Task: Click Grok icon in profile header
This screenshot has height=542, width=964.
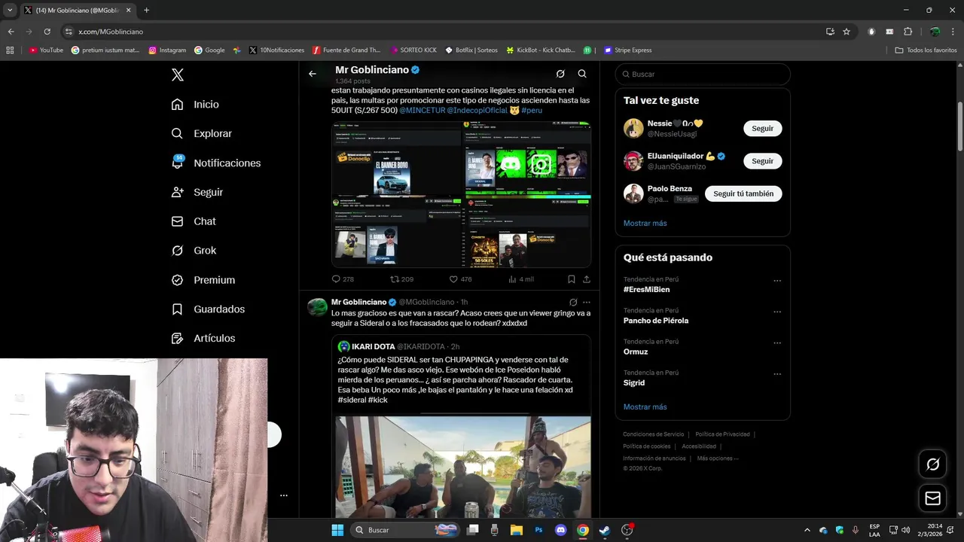Action: coord(560,74)
